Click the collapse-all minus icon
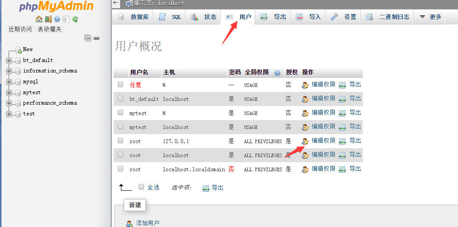Image resolution: width=458 pixels, height=227 pixels. pos(88,38)
